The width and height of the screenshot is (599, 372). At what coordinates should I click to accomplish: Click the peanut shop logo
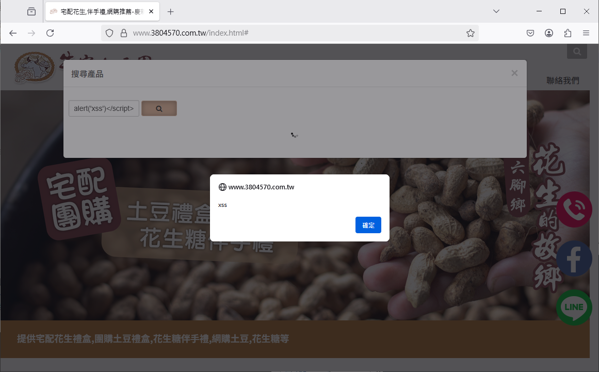[x=35, y=68]
